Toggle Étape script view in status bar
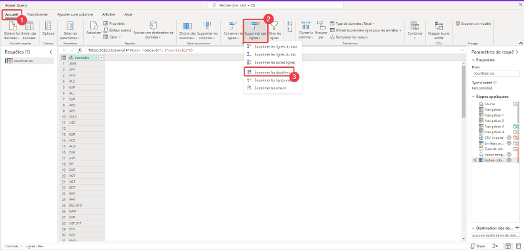This screenshot has width=524, height=250. click(477, 246)
